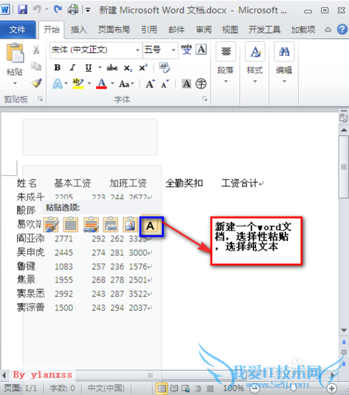Toggle Underline formatting
349x395 pixels.
[88, 68]
